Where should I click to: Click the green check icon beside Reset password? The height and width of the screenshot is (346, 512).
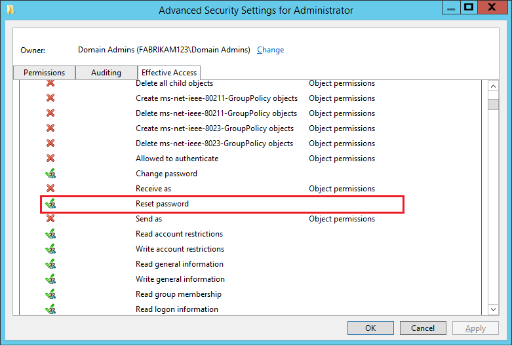click(50, 204)
